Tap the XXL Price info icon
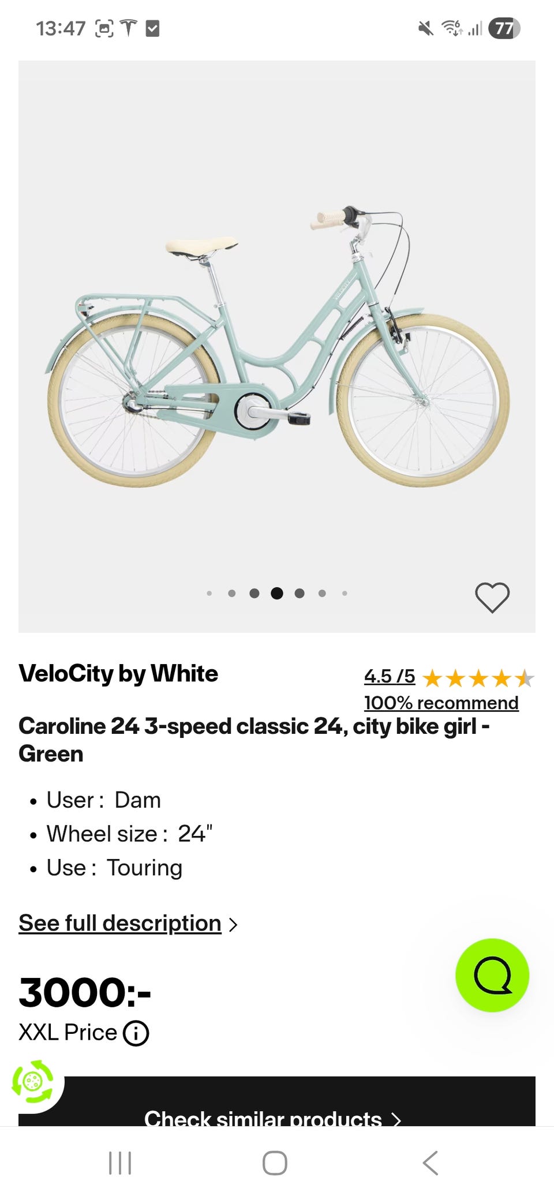Image resolution: width=554 pixels, height=1200 pixels. (x=136, y=1033)
